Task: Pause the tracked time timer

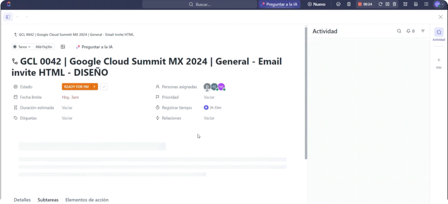Action: tap(387, 4)
